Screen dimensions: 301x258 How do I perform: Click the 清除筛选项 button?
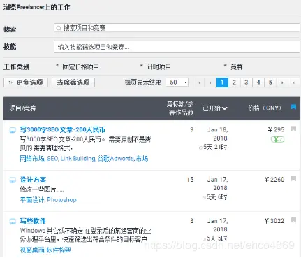point(73,83)
